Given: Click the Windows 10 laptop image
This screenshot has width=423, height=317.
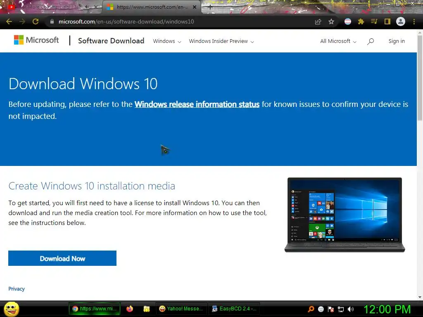Looking at the screenshot, I should click(x=345, y=215).
